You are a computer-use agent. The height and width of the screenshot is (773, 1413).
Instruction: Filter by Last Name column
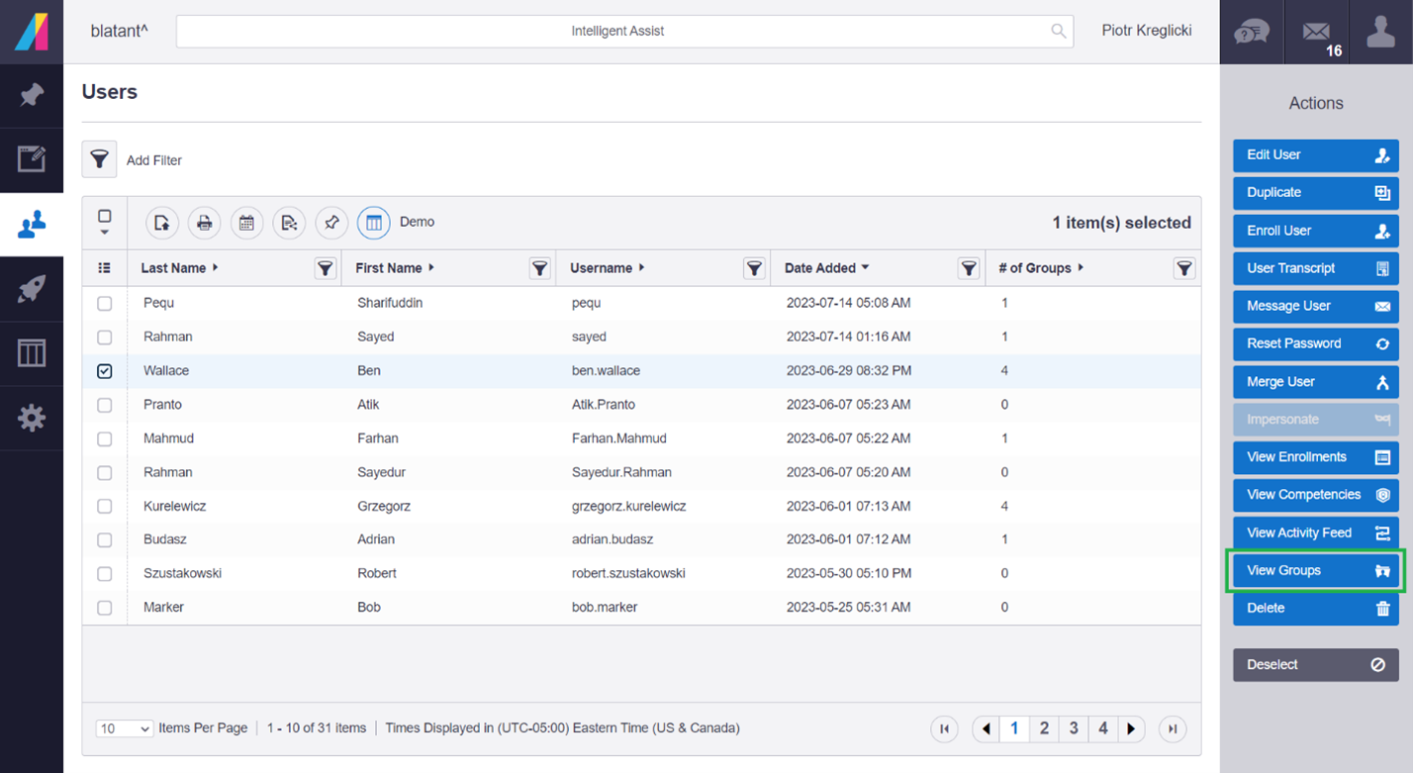click(x=326, y=268)
